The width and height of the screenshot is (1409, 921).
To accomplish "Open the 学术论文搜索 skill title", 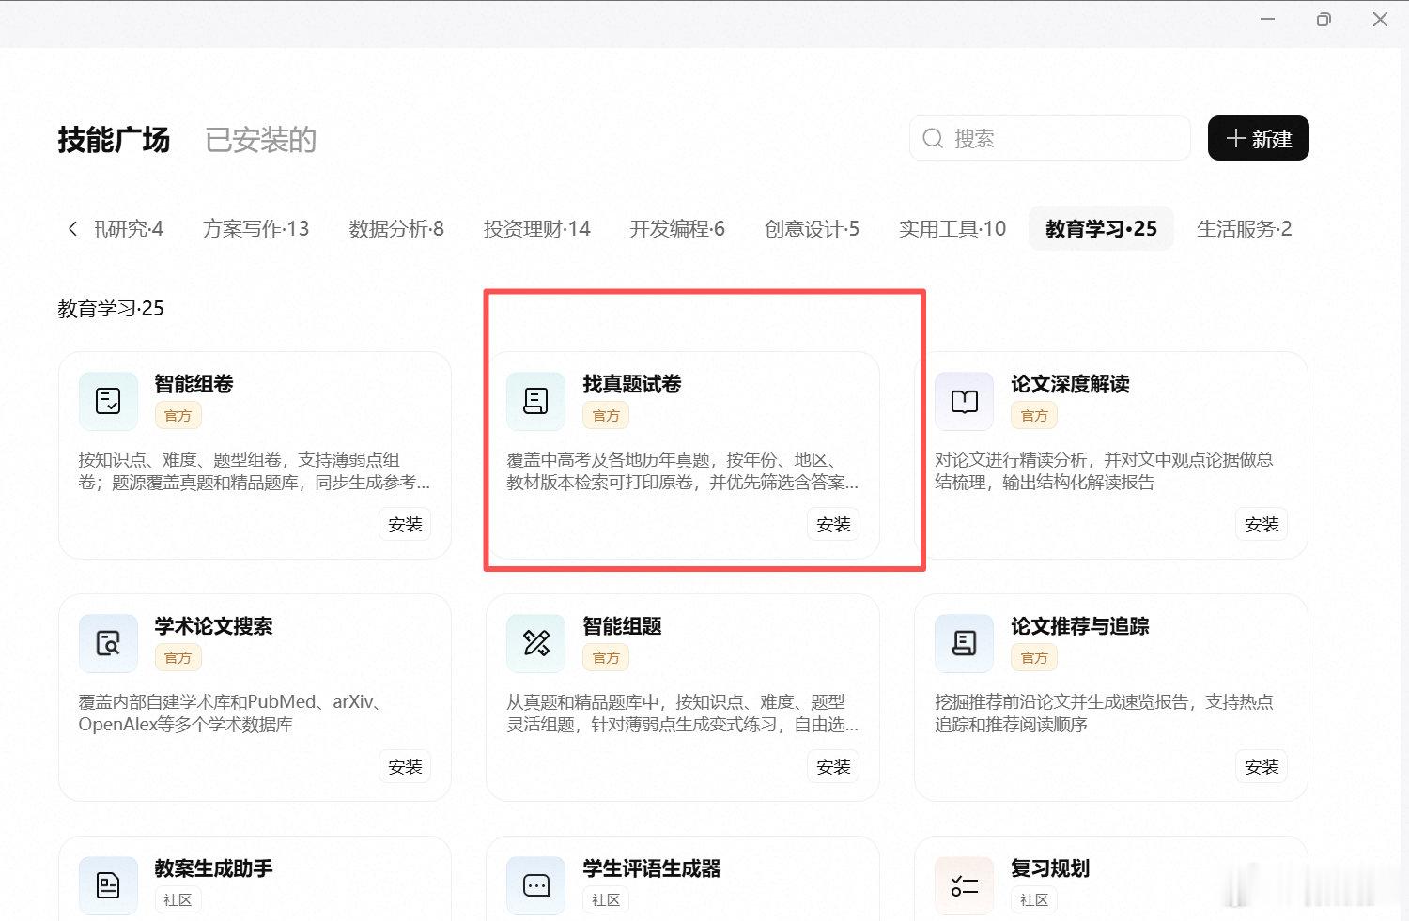I will pos(214,626).
